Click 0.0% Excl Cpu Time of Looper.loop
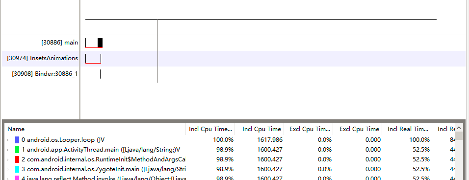The image size is (469, 180). (325, 140)
